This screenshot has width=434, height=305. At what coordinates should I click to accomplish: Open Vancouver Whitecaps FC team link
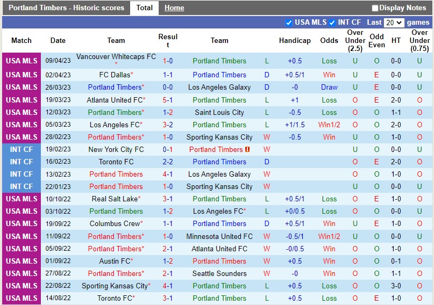[116, 57]
